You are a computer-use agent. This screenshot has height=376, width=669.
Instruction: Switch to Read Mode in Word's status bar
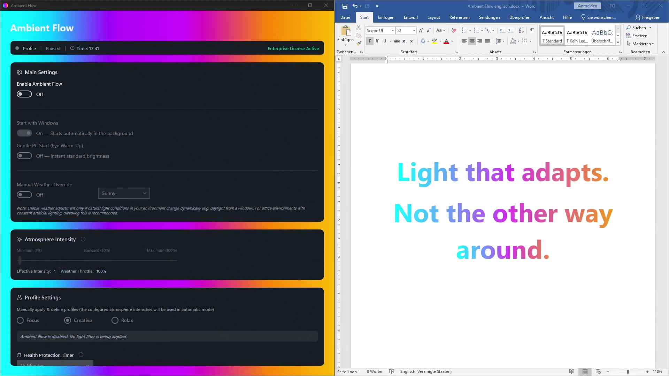572,371
